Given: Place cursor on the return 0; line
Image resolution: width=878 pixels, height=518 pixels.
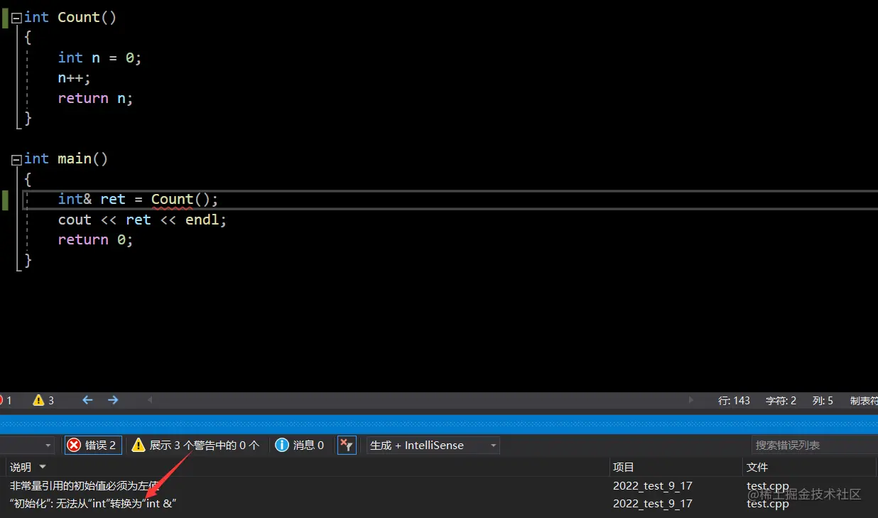Looking at the screenshot, I should (96, 240).
